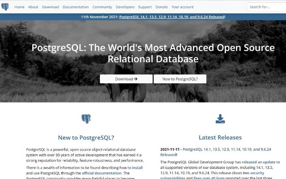Image resolution: width=286 pixels, height=179 pixels.
Task: Select Community in the navigation bar
Action: point(102,7)
